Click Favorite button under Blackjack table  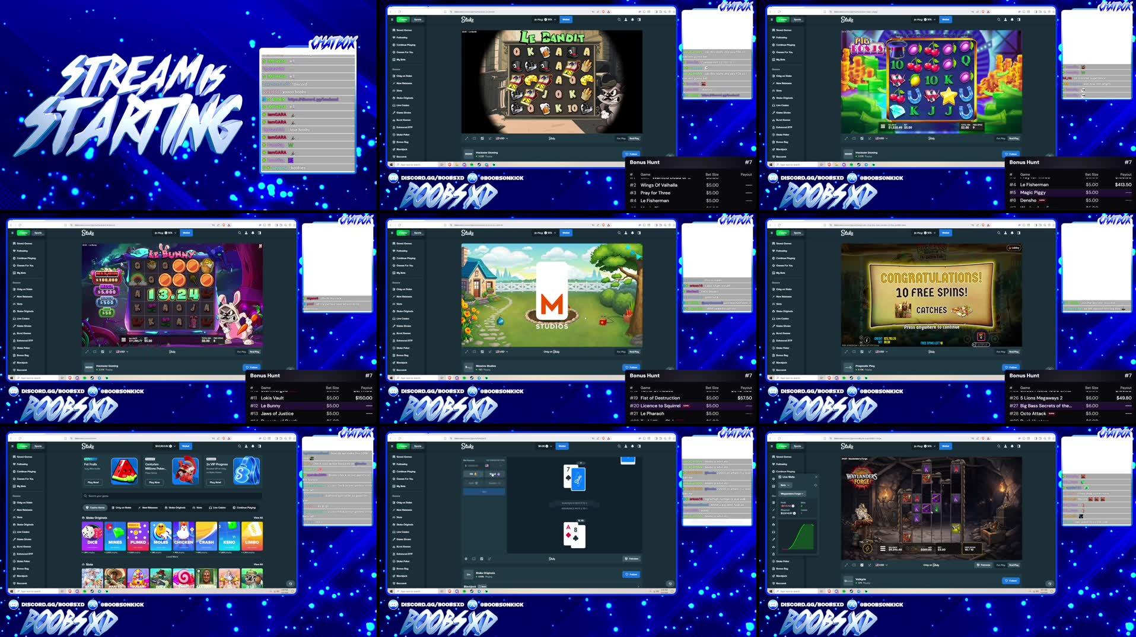click(x=631, y=559)
